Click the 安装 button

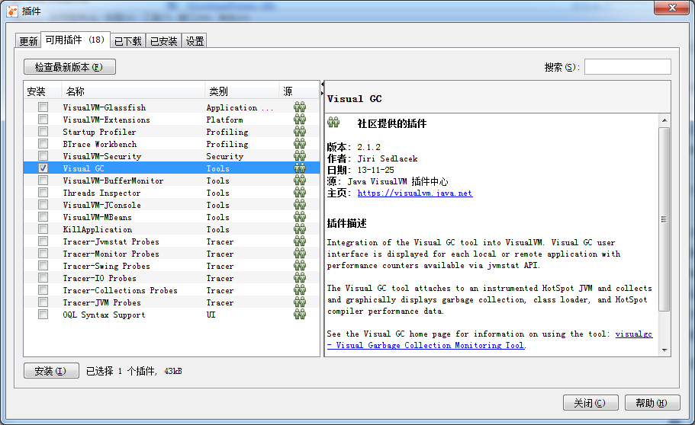tap(51, 371)
